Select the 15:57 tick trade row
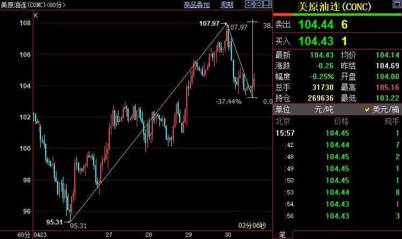Image resolution: width=402 pixels, height=239 pixels. coord(337,133)
